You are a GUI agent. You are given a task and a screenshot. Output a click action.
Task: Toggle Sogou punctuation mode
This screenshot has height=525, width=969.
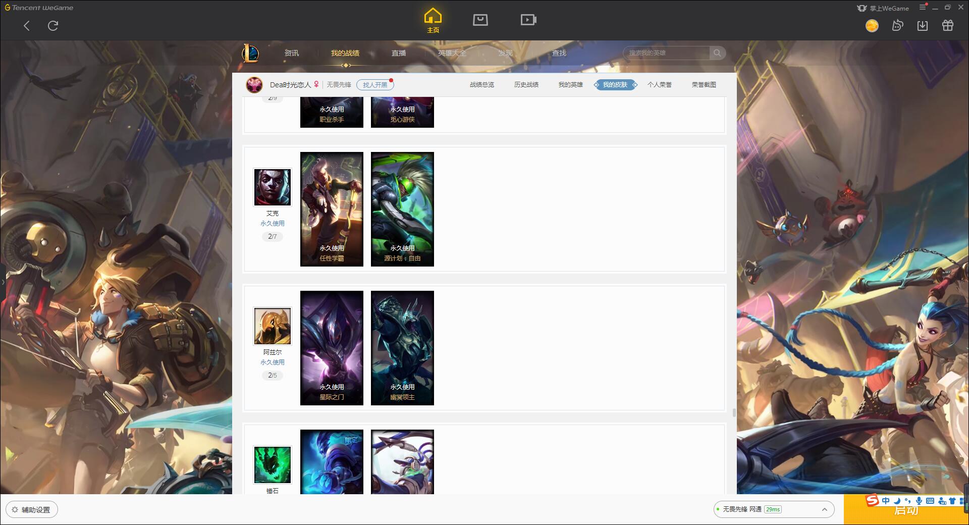coord(908,501)
